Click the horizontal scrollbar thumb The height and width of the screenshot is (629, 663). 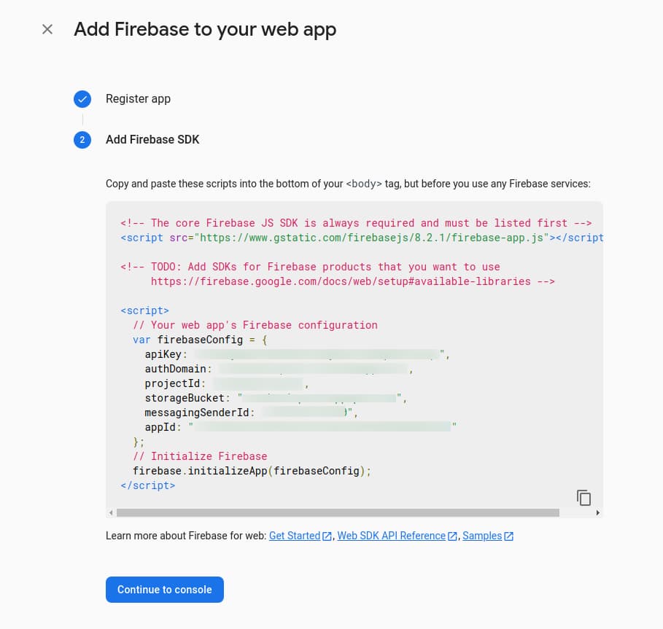click(338, 512)
